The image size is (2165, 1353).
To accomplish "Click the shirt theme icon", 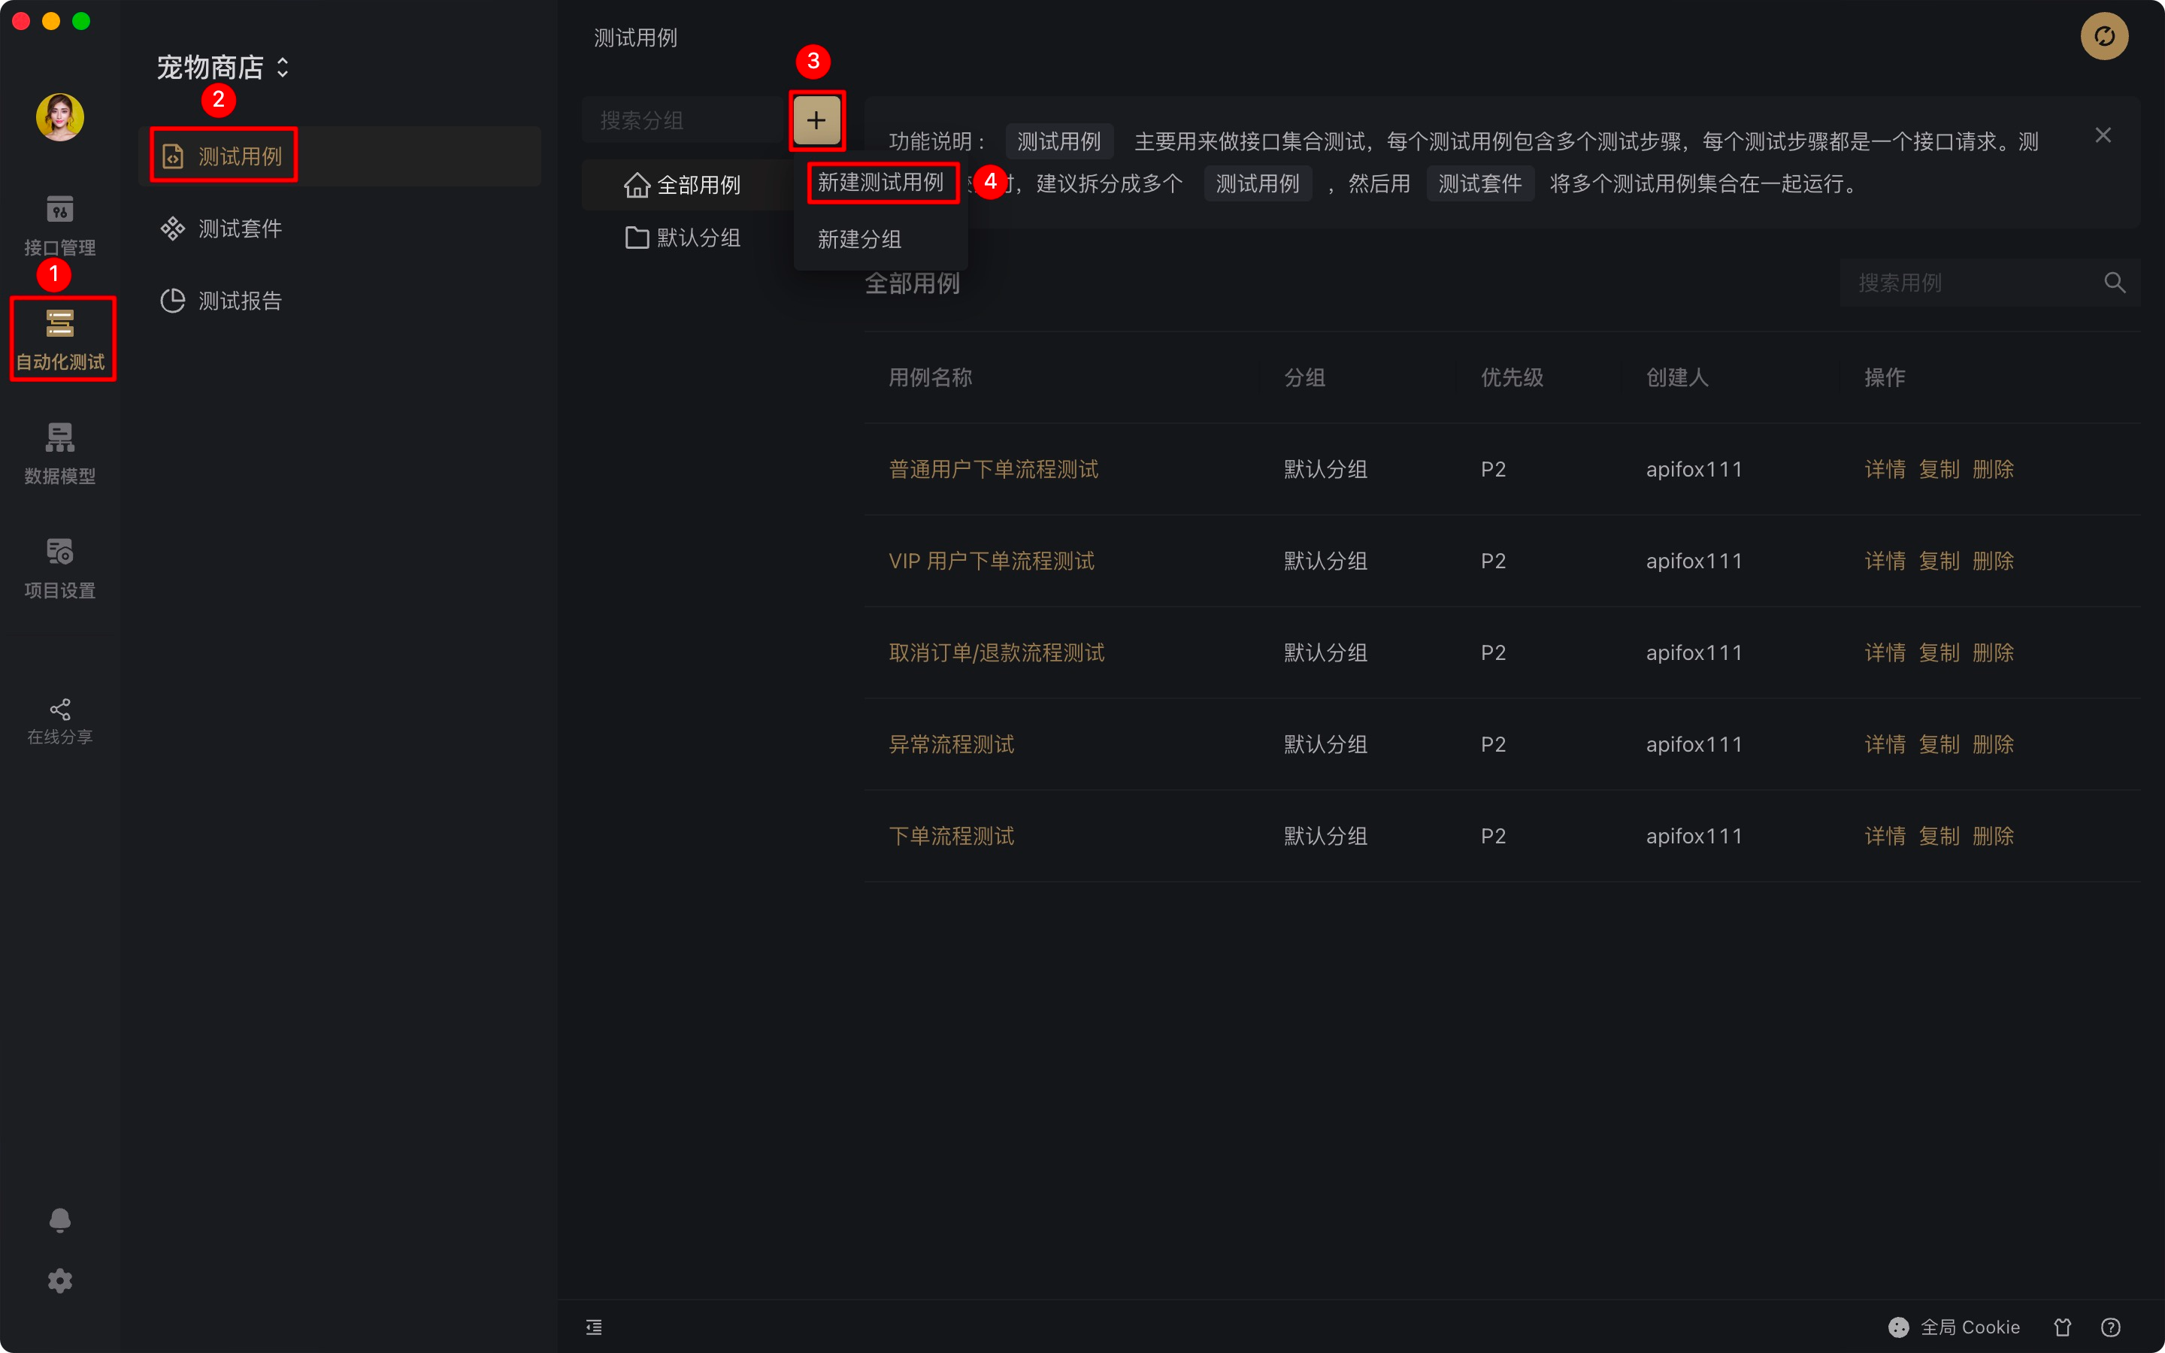I will [2063, 1327].
